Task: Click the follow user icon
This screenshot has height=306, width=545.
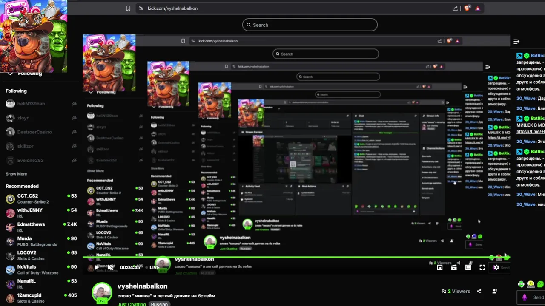Action: (x=495, y=291)
